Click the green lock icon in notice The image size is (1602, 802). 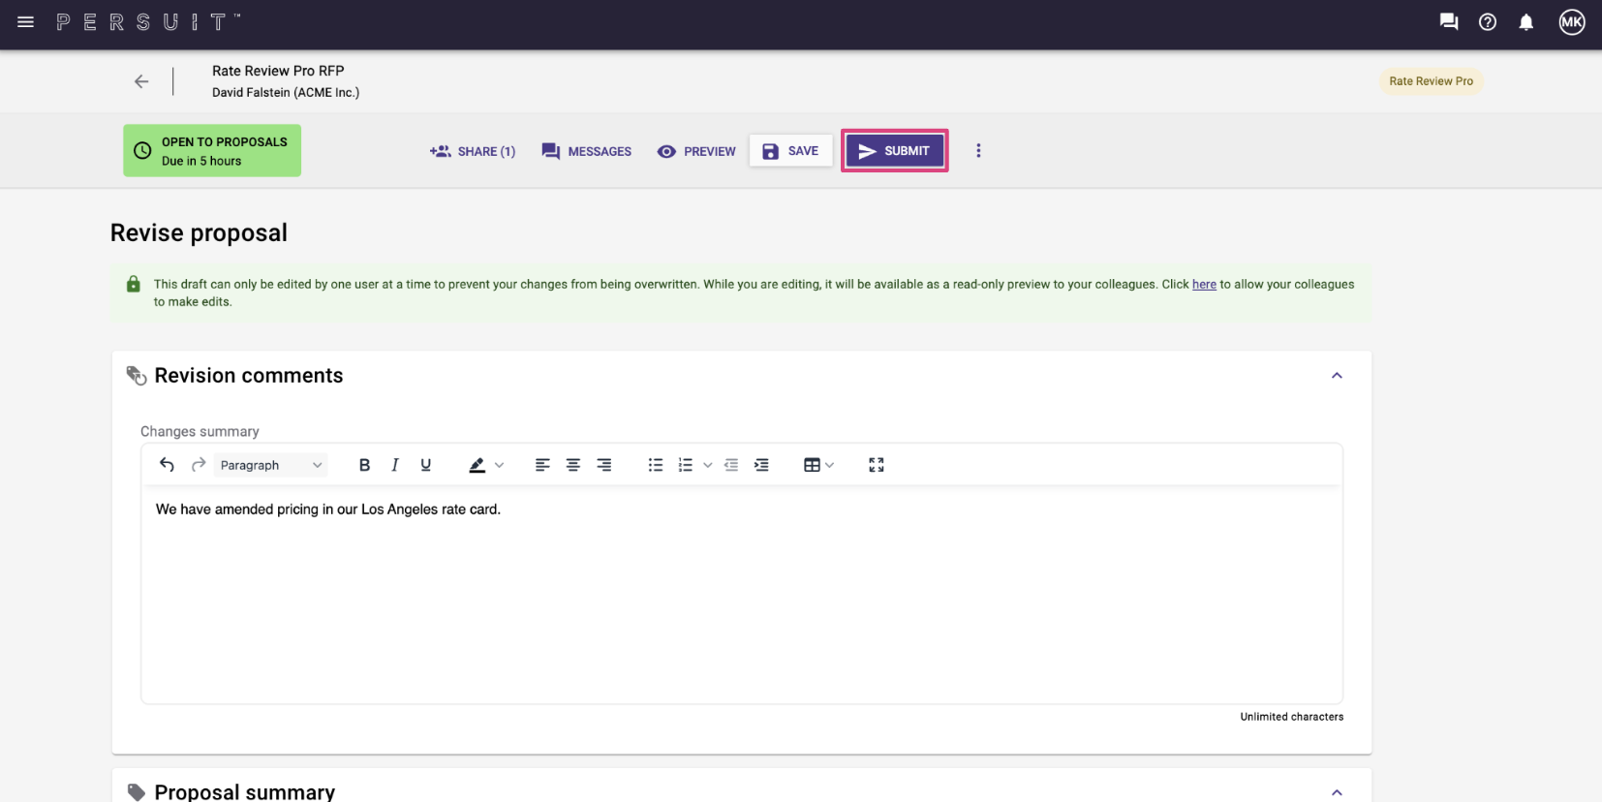(134, 284)
